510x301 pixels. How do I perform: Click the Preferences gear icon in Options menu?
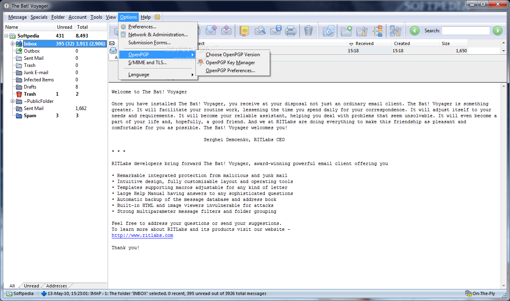[x=123, y=27]
